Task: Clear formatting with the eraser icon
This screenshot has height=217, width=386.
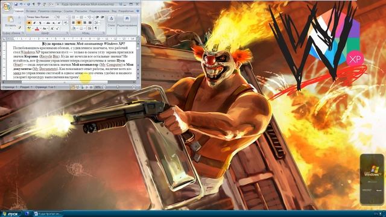Action: point(66,23)
